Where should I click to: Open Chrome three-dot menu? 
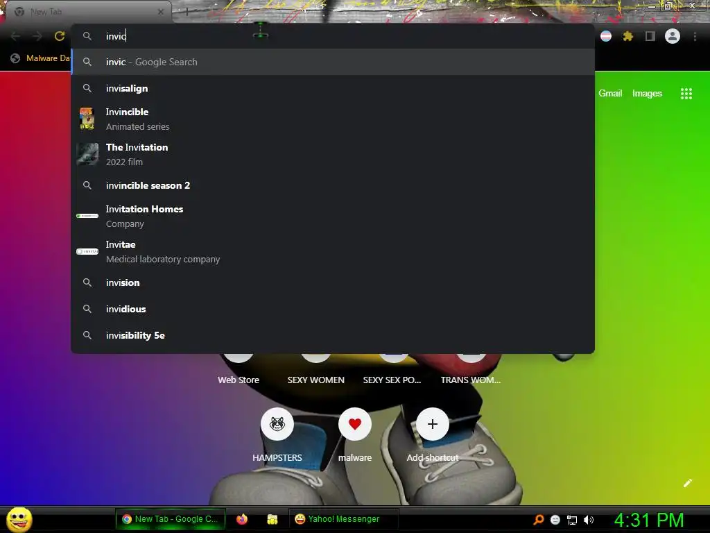point(695,36)
